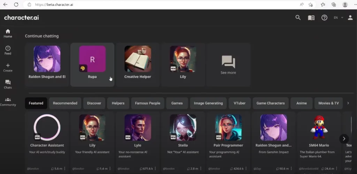Open the SM64 Mario character
357x174 pixels.
pyautogui.click(x=319, y=142)
